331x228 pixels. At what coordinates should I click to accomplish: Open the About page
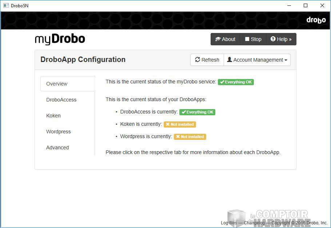coord(225,39)
